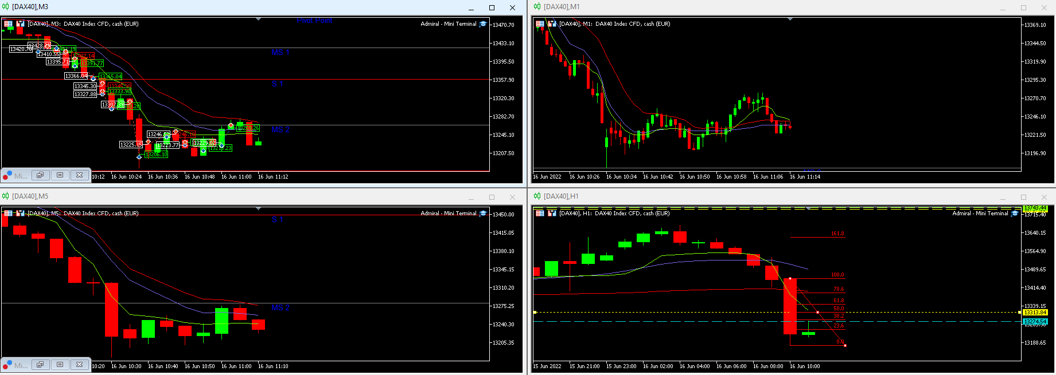Viewport: 1056px width, 375px height.
Task: Click the one-click trading icon in M3 chart
Action: point(8,24)
